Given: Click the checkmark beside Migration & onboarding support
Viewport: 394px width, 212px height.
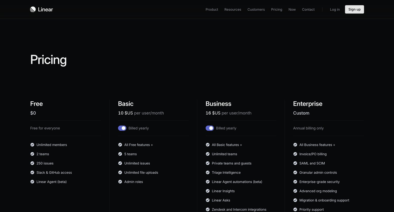Looking at the screenshot, I should pos(295,200).
